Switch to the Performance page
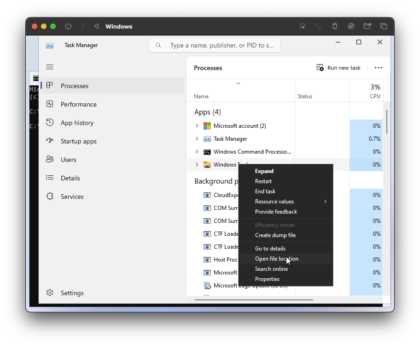This screenshot has width=420, height=346. (x=112, y=104)
